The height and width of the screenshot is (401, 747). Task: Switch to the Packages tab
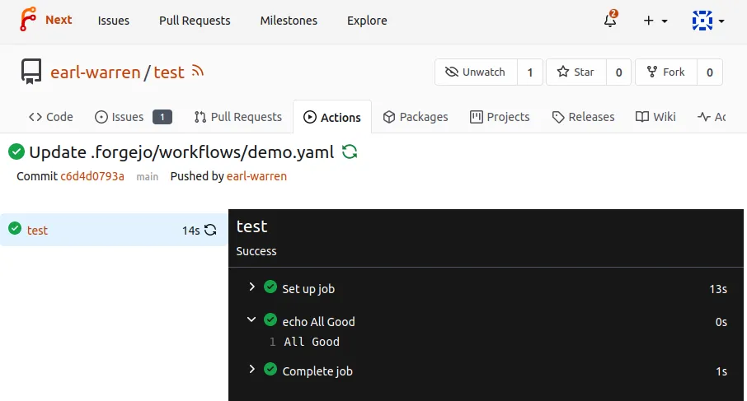416,117
